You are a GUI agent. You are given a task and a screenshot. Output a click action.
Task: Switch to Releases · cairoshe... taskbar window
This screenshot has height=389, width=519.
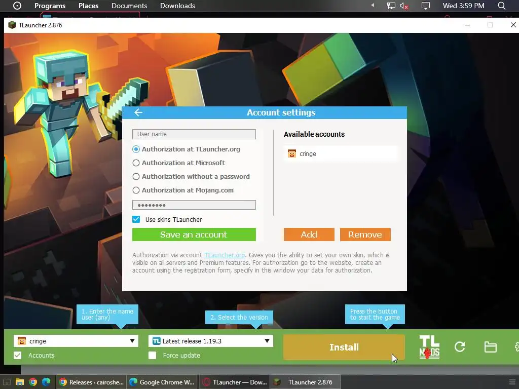tap(91, 382)
